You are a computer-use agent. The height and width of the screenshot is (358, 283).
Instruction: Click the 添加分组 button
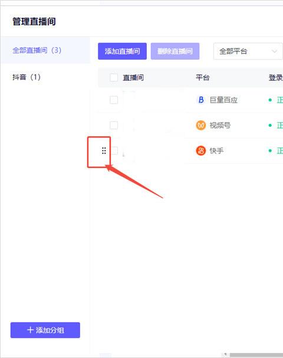point(45,330)
